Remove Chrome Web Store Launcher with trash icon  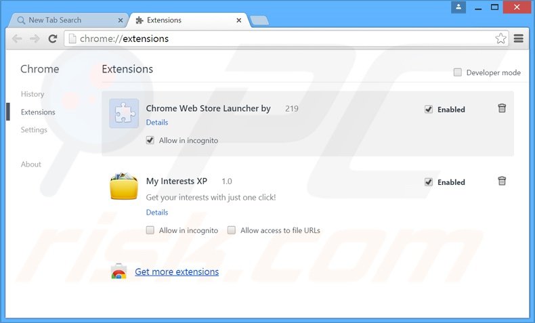[502, 108]
